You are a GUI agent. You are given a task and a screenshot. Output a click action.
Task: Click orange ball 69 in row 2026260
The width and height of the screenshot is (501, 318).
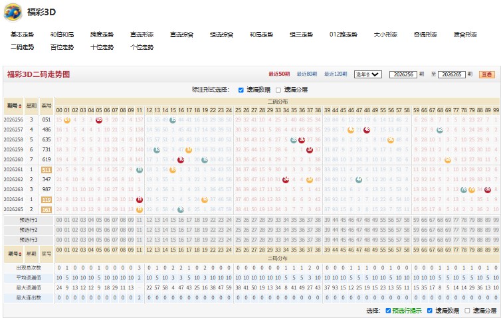click(448, 159)
